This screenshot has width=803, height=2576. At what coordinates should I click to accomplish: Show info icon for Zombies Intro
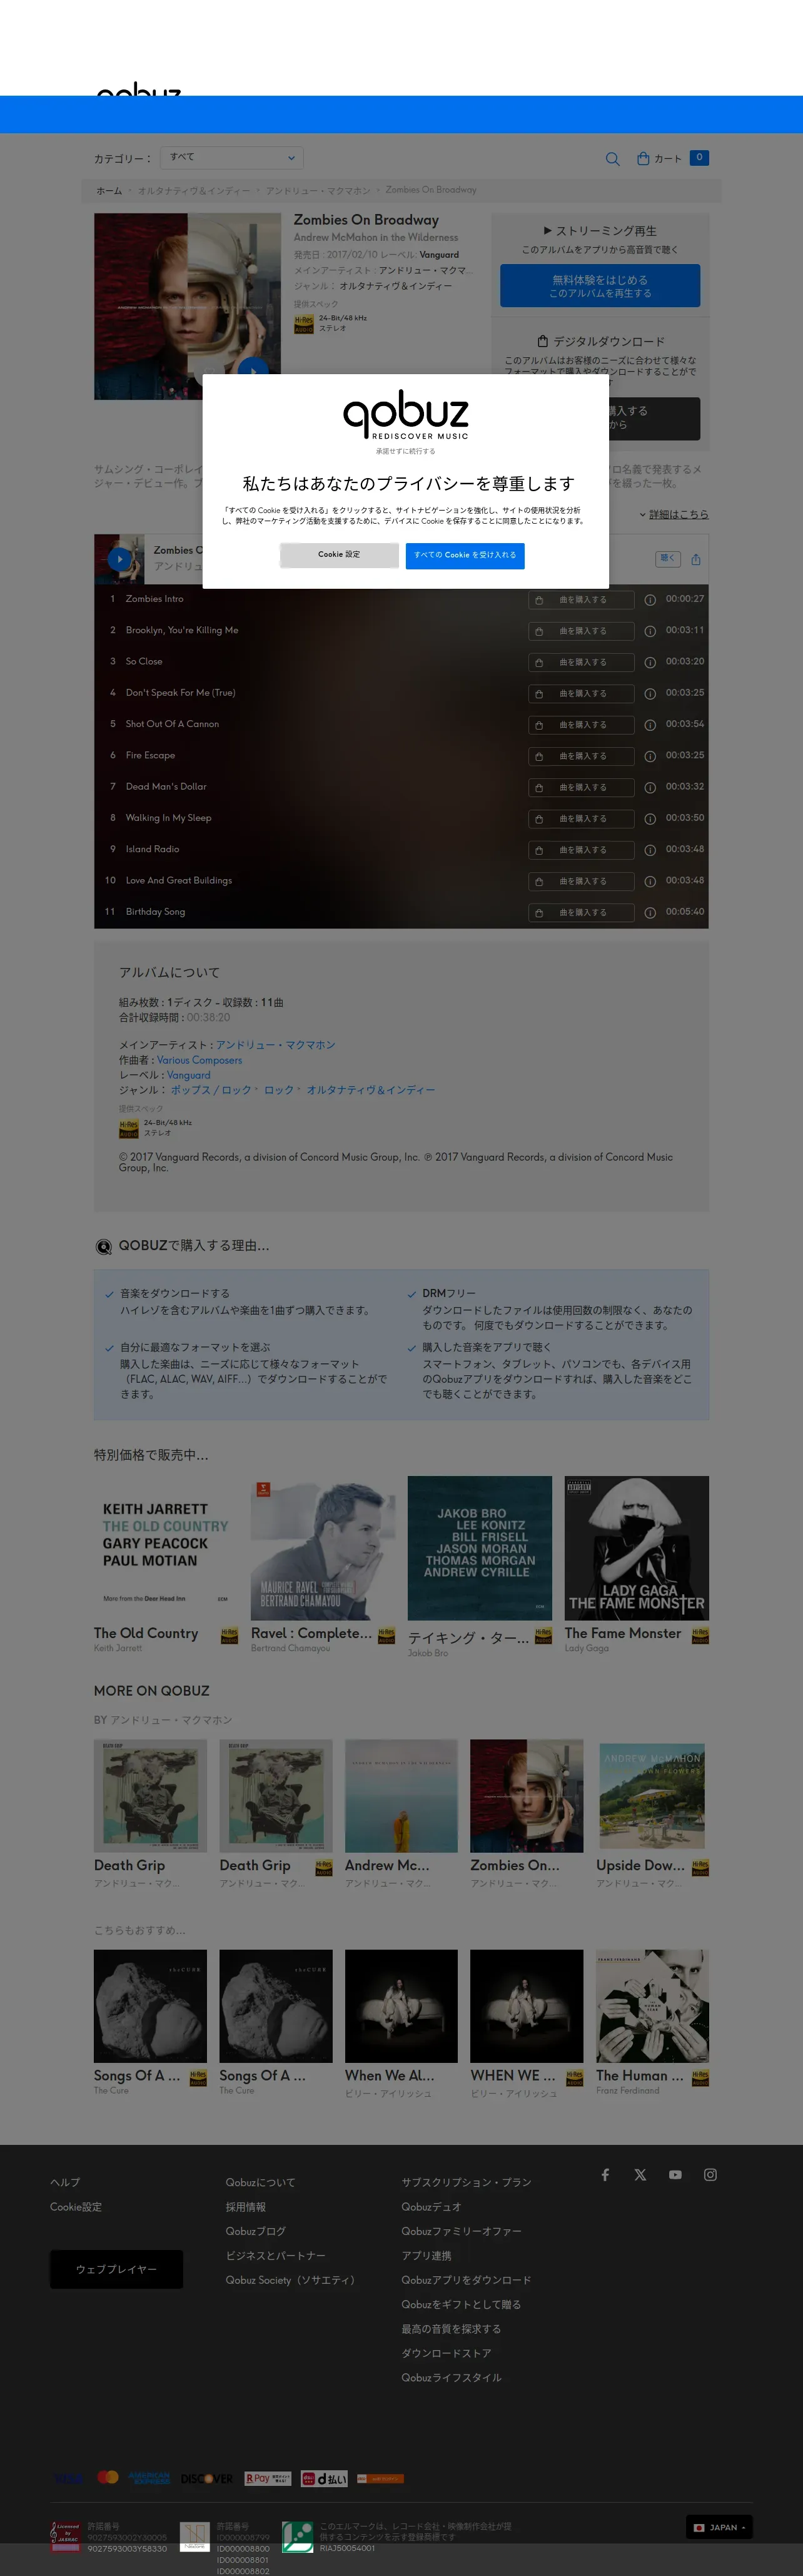(x=650, y=600)
